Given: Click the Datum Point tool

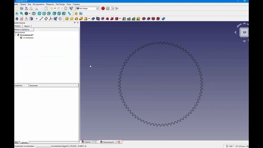Looking at the screenshot, I should pos(37,18).
